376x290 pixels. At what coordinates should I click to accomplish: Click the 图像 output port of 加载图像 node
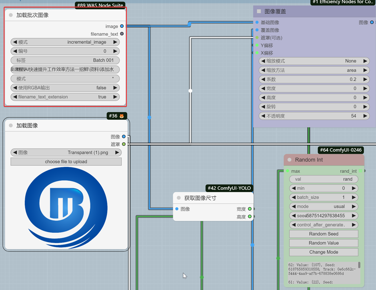point(124,136)
